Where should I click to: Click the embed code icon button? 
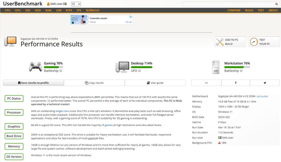[x=206, y=83]
